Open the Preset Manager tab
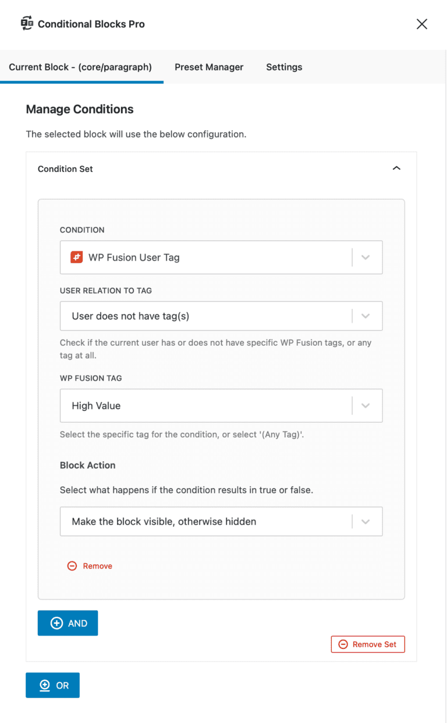The height and width of the screenshot is (723, 447). (x=209, y=67)
